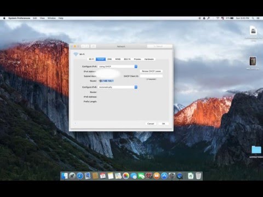Switch to the DNS tab
Viewport: 263px width, 197px height.
[x=110, y=59]
